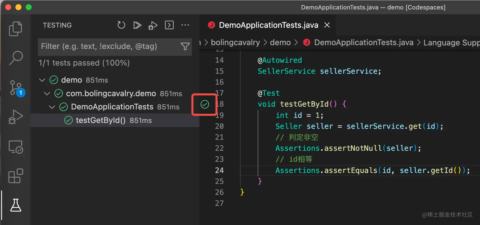Viewport: 480px width, 225px height.
Task: Click line number 24 in the gutter
Action: [x=219, y=170]
